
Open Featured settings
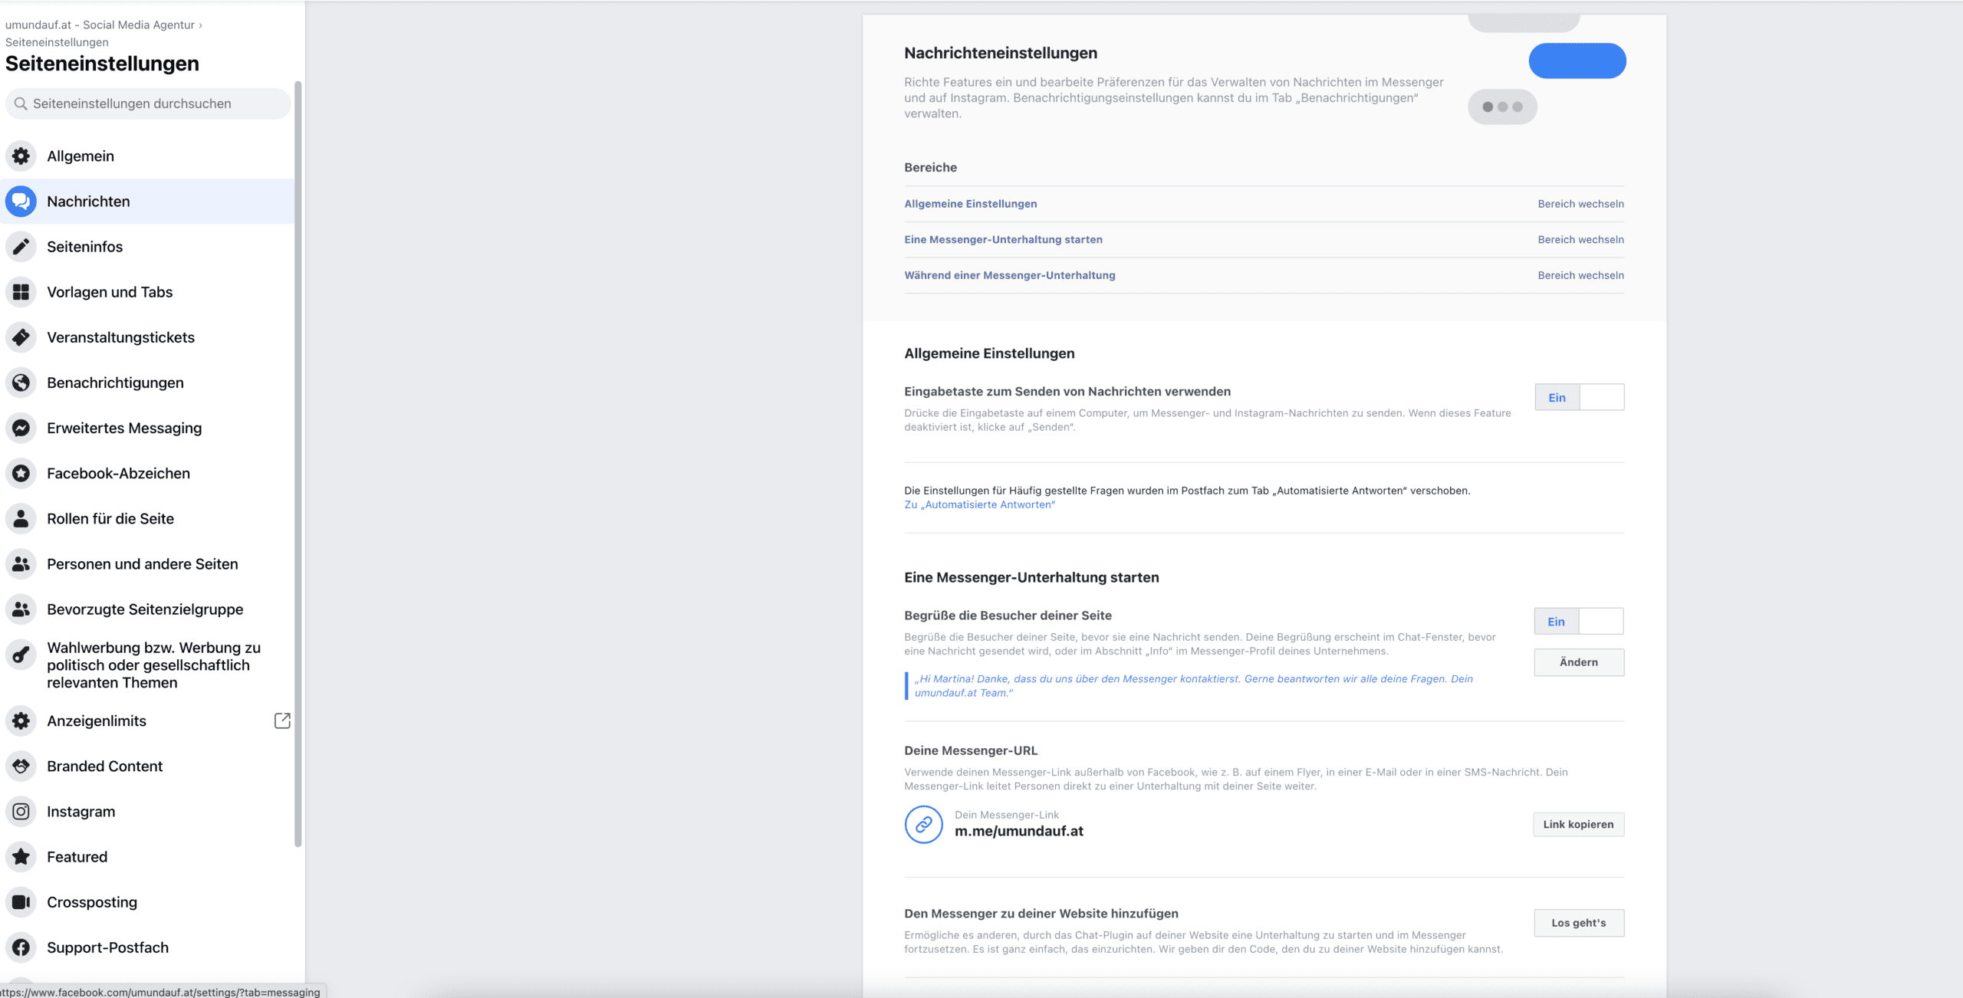point(147,856)
